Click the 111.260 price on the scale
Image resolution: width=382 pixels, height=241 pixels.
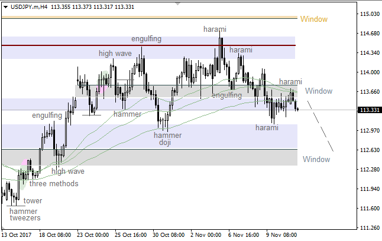pyautogui.click(x=370, y=228)
